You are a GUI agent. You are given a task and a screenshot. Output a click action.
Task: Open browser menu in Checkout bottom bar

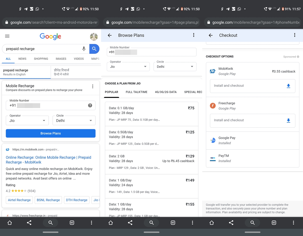[293, 223]
